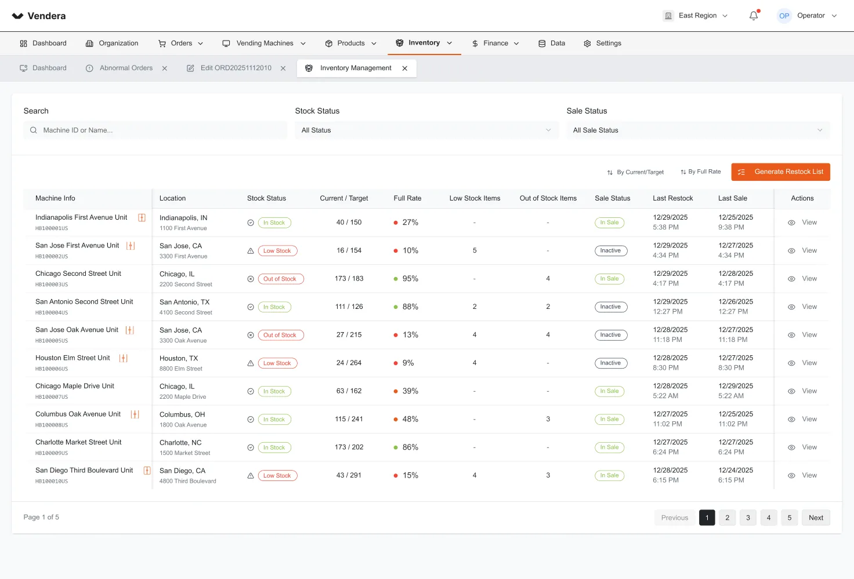Expand the All Sale Status dropdown
The image size is (854, 579).
click(x=698, y=130)
